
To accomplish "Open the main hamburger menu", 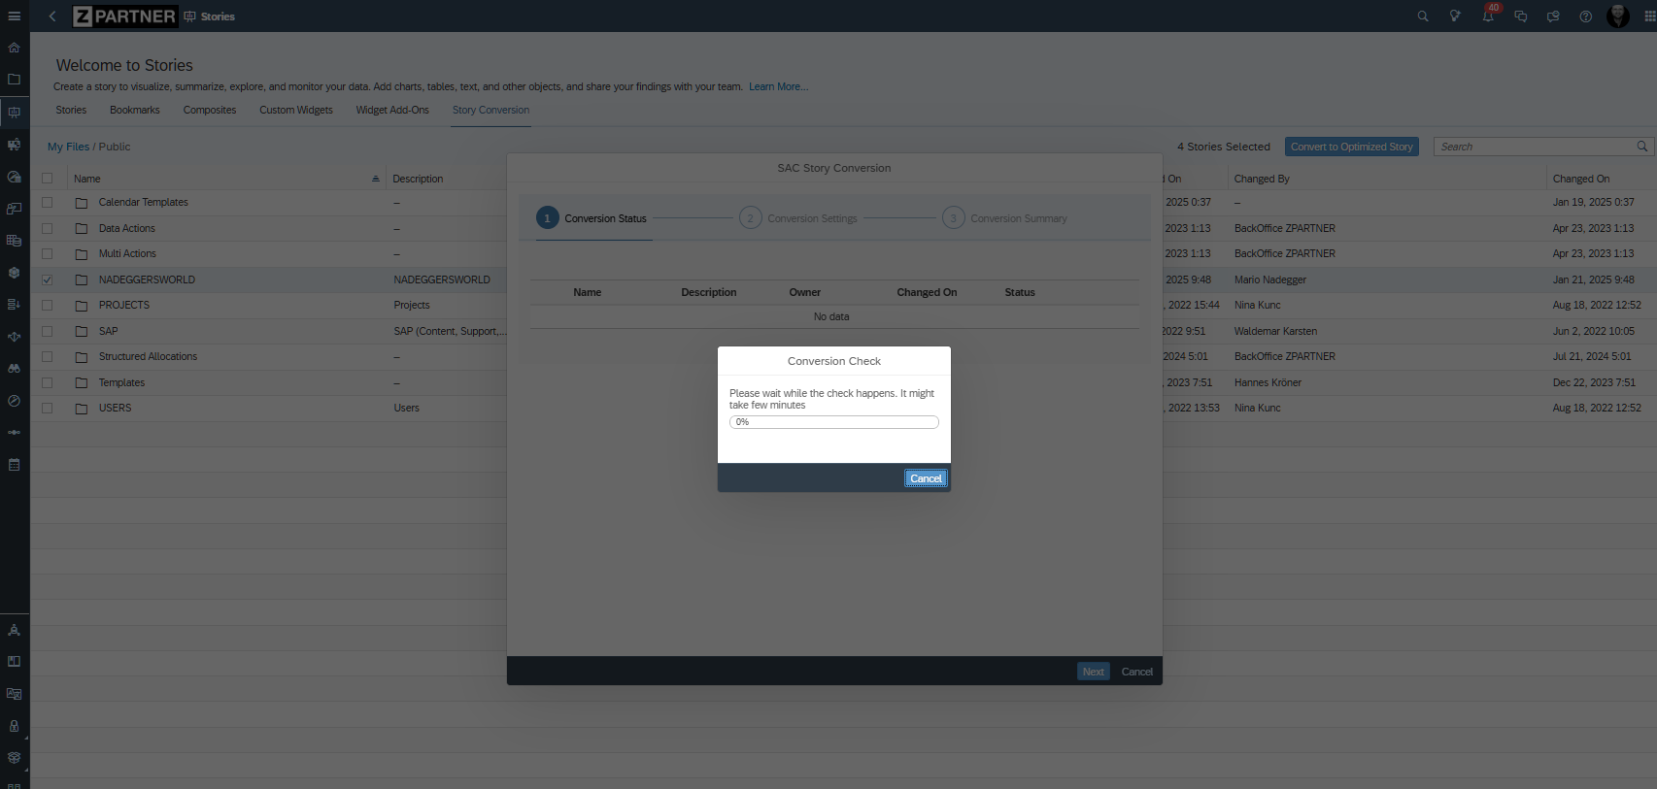I will (x=14, y=16).
